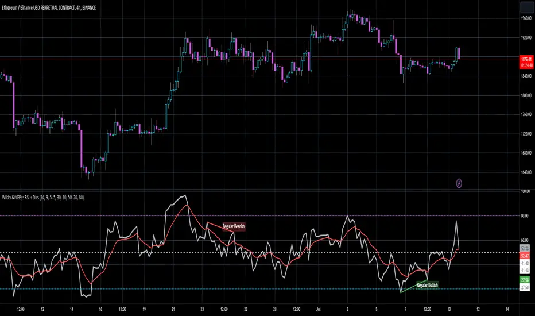Click the 28 date on the time axis
Image resolution: width=535 pixels, height=316 pixels.
[x=274, y=309]
